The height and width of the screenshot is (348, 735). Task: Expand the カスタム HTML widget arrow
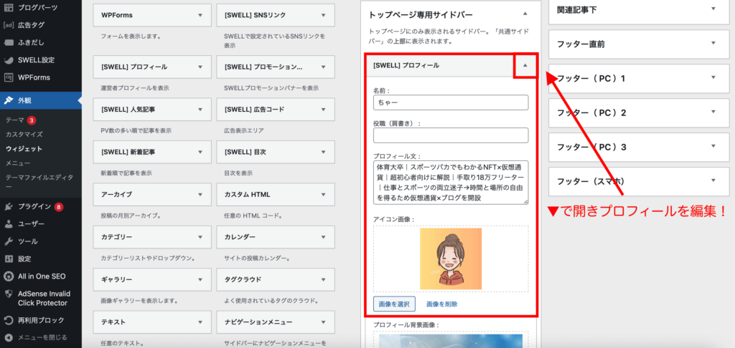pyautogui.click(x=323, y=195)
